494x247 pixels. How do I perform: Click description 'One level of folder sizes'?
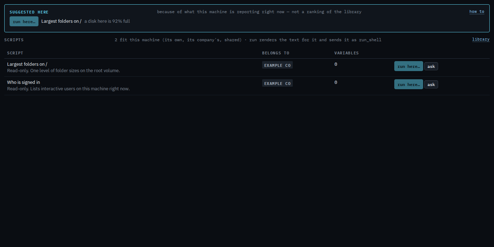click(63, 71)
